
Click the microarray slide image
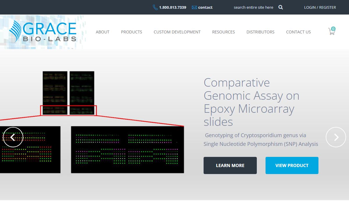(92, 122)
